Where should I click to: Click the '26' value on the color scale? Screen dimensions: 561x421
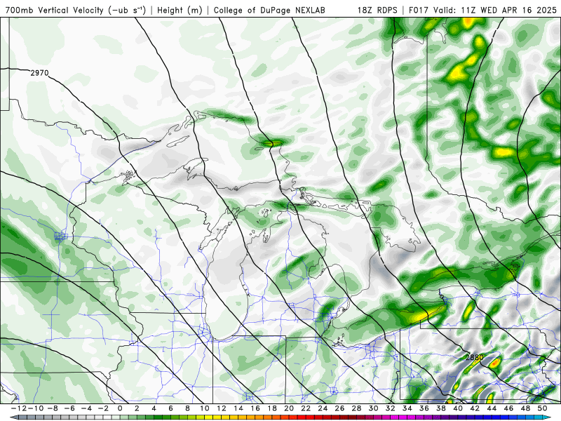point(339,408)
